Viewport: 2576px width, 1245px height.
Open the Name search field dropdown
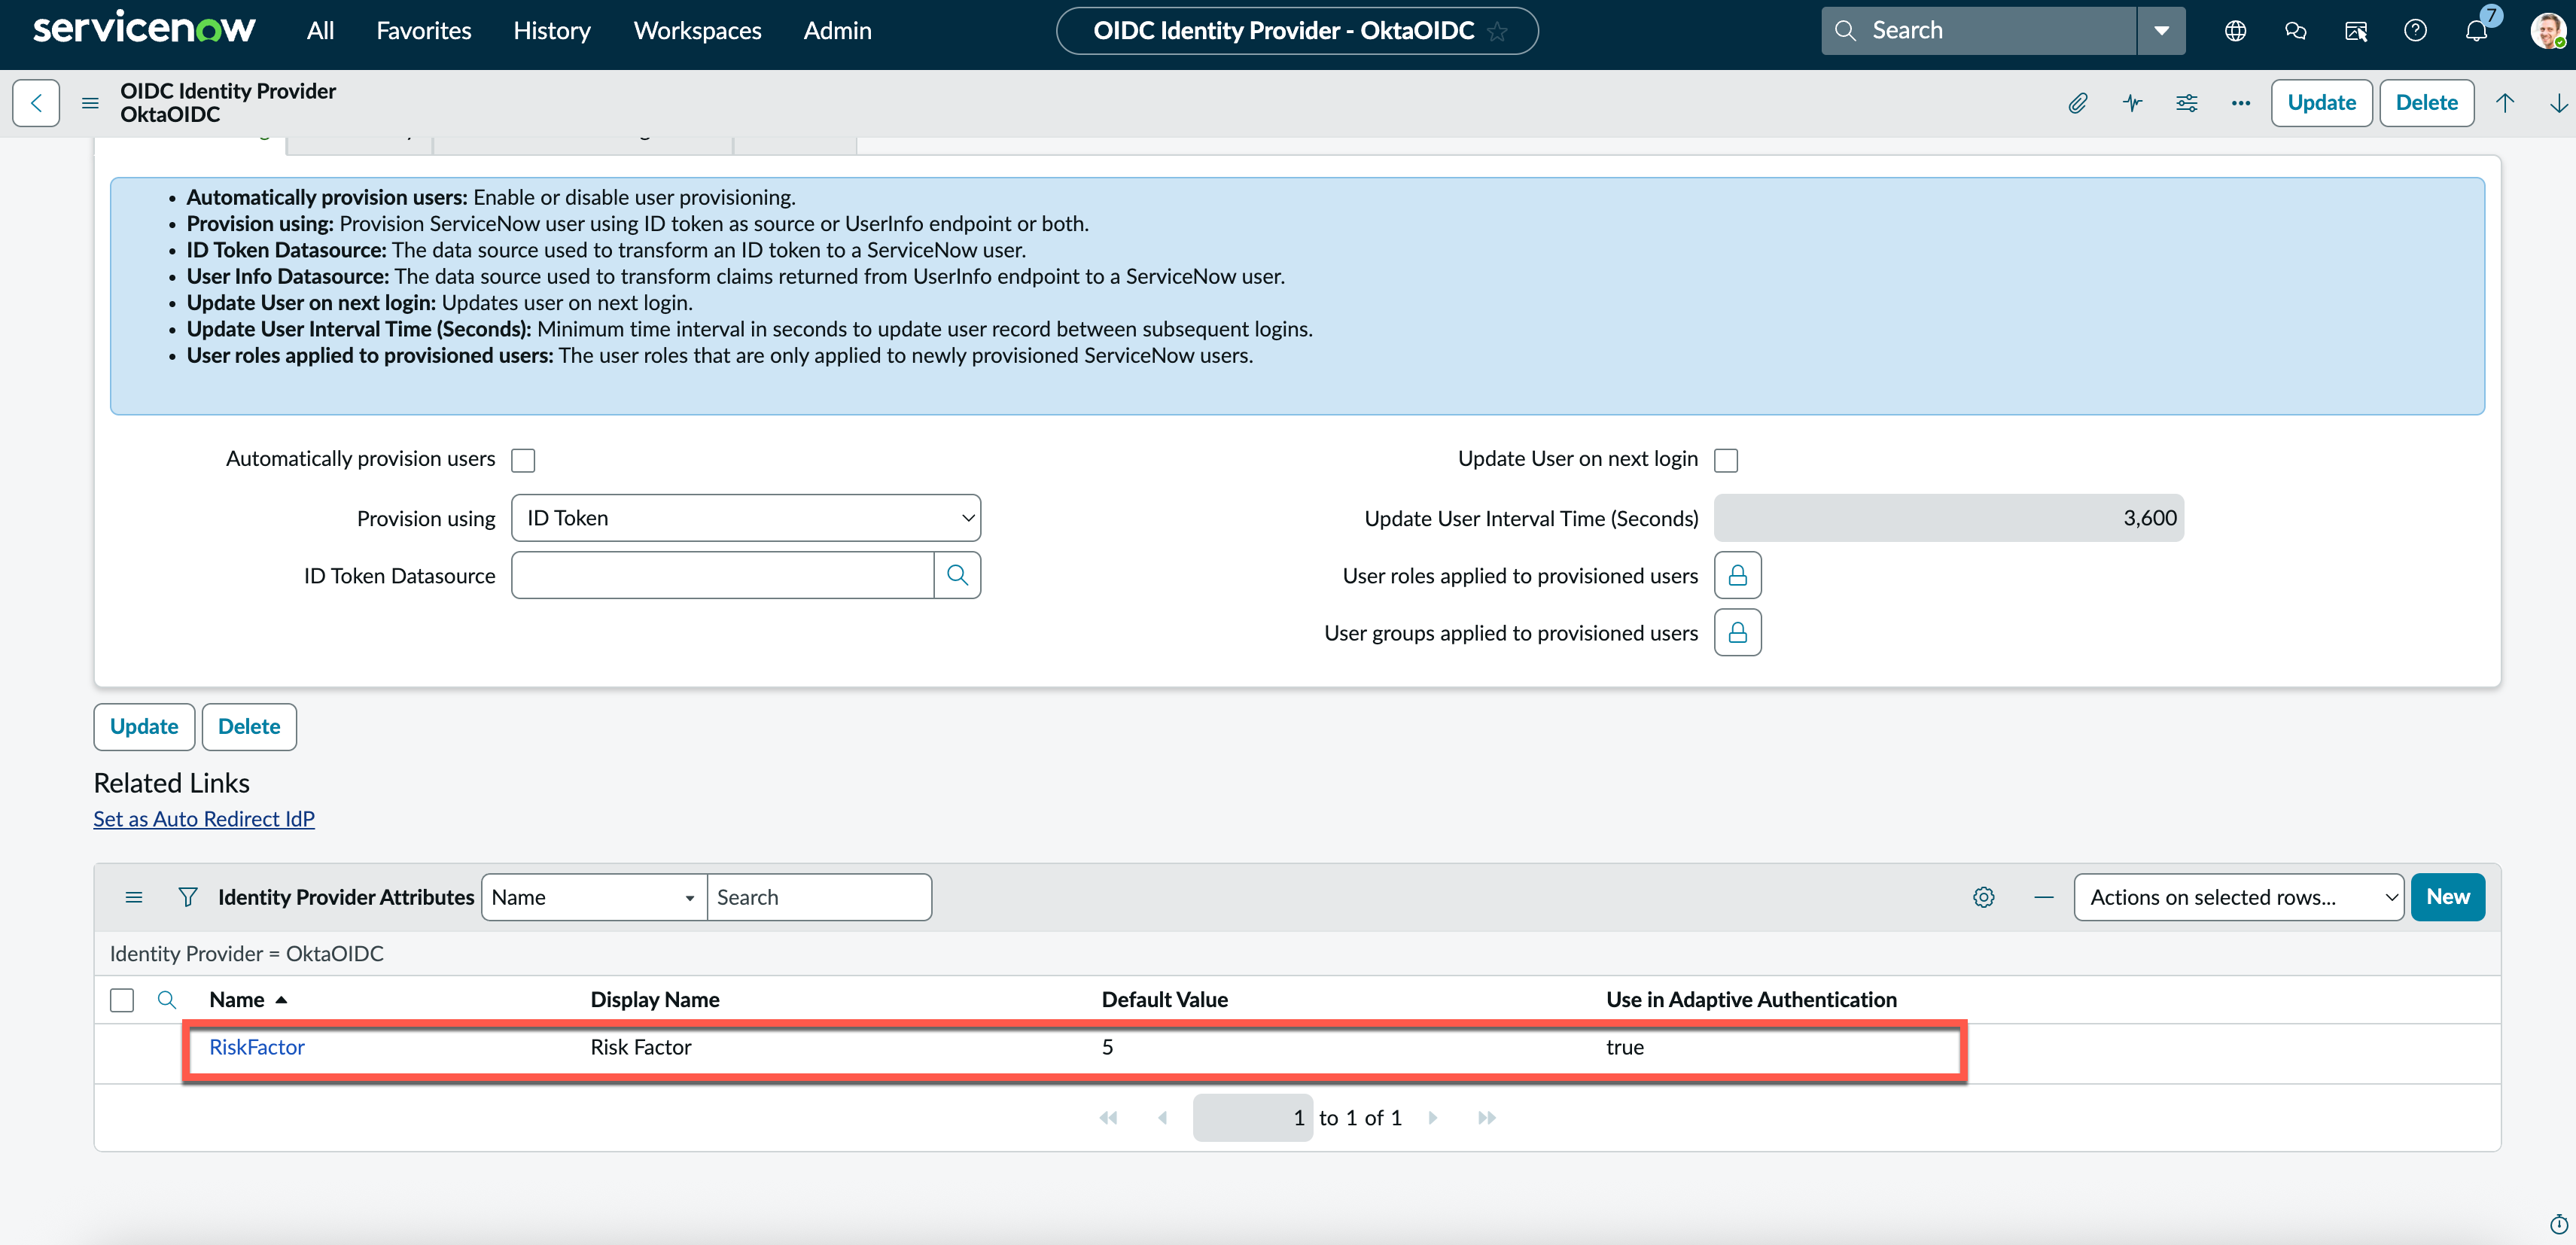pyautogui.click(x=594, y=897)
